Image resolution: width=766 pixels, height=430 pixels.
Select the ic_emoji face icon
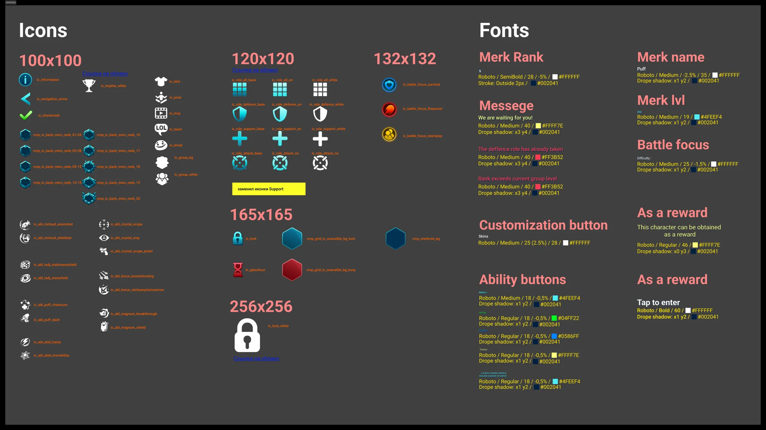tap(161, 145)
